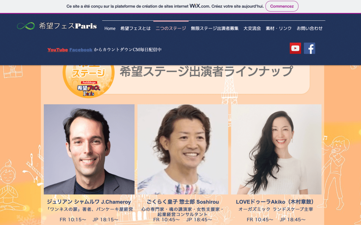Select the 二つのステージ menu item
Screen dimensions: 361x225
click(x=171, y=28)
